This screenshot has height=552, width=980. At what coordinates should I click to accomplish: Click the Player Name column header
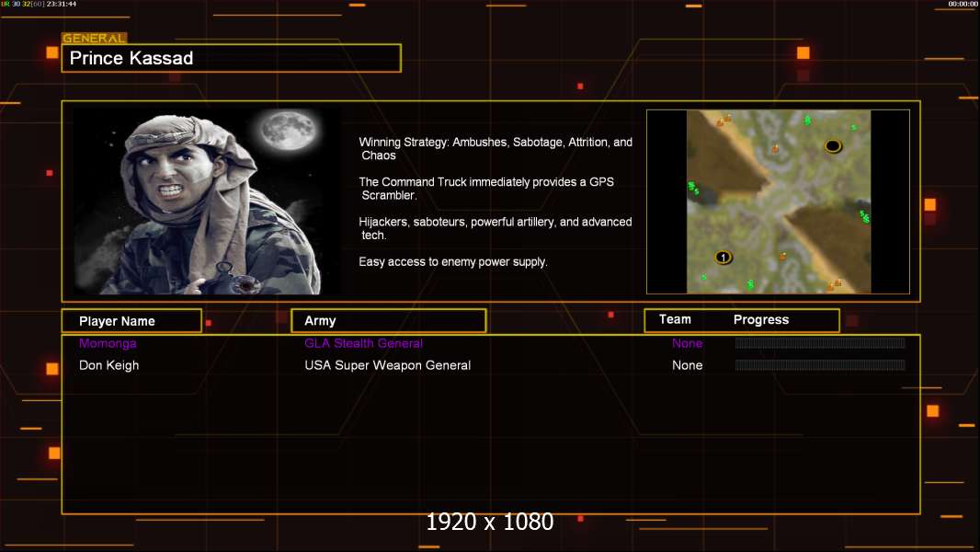[131, 321]
